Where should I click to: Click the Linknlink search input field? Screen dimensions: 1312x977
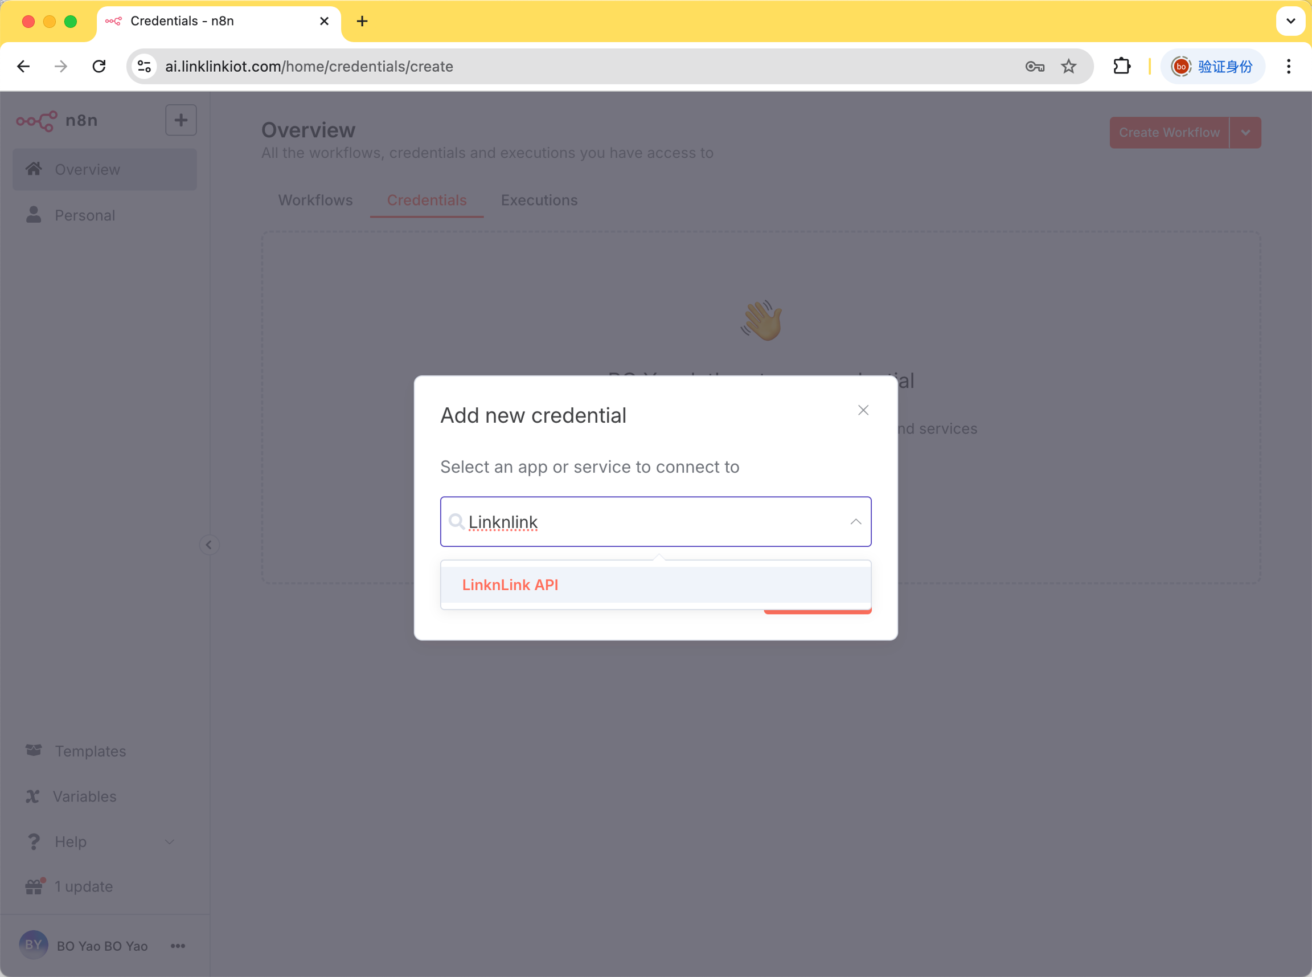(650, 522)
